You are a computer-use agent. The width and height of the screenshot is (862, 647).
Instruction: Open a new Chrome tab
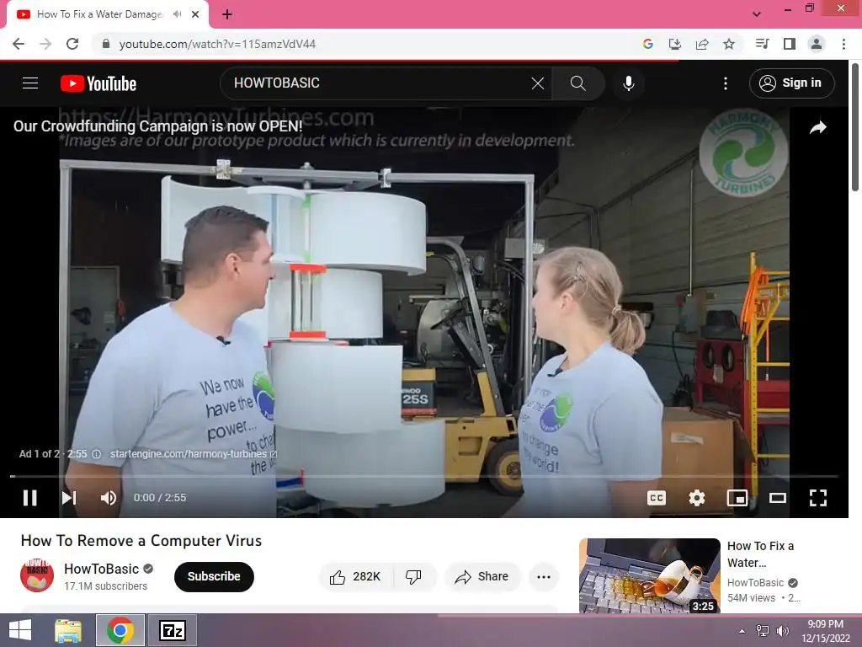227,14
